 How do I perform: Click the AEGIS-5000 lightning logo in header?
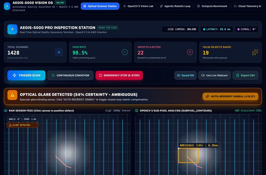point(7,6)
